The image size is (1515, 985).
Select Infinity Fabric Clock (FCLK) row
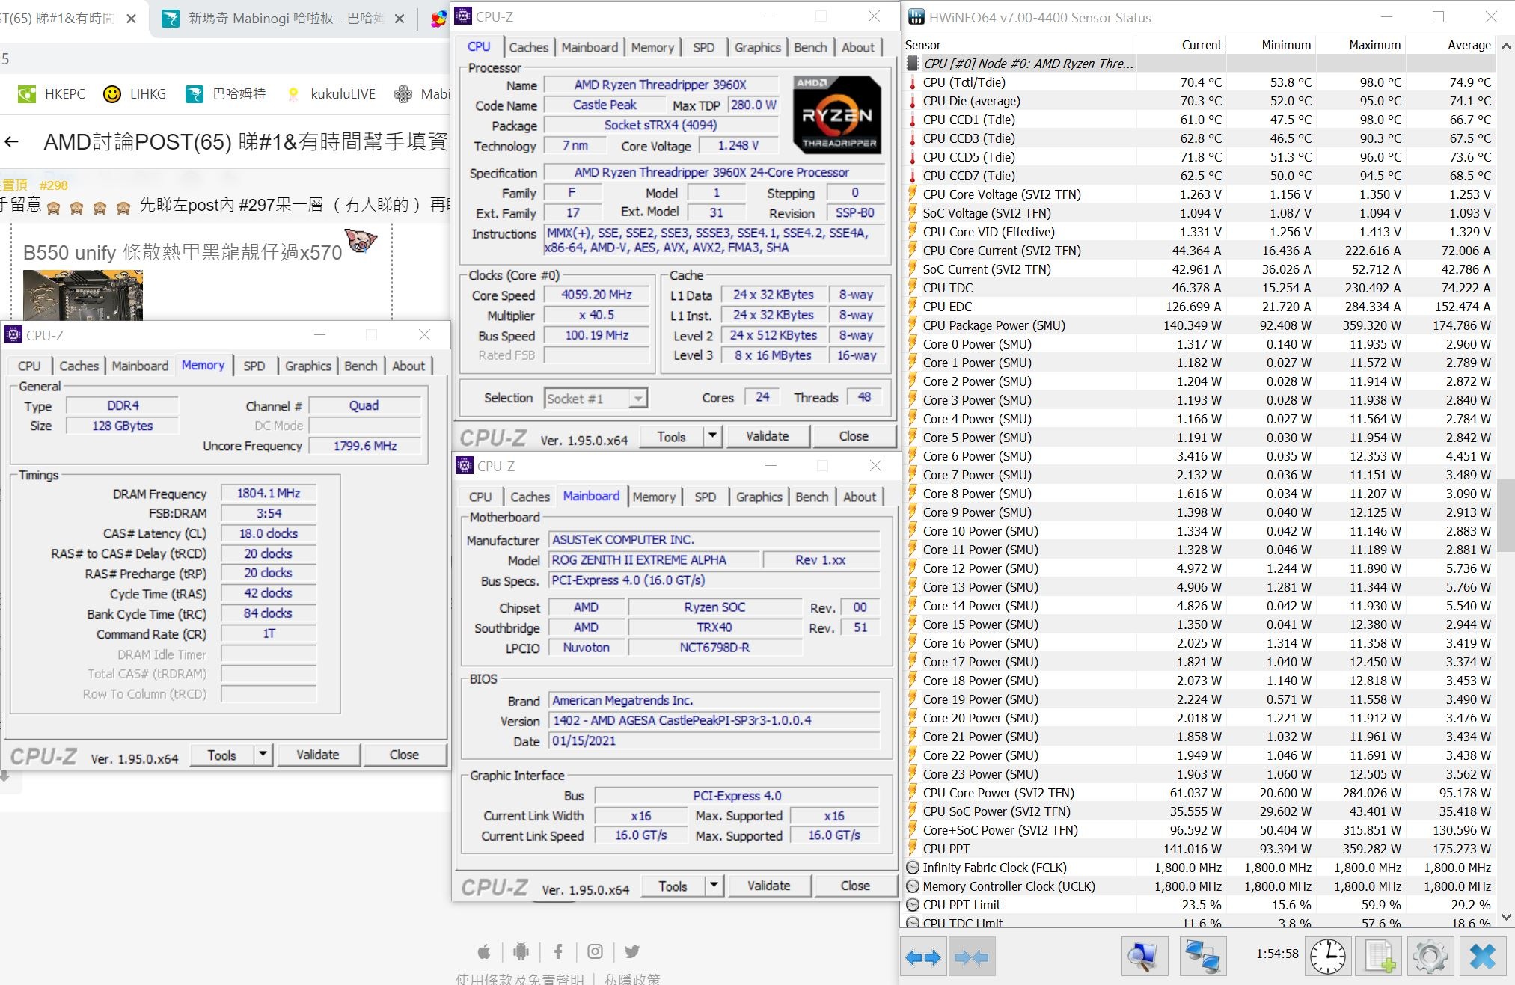pos(1199,868)
